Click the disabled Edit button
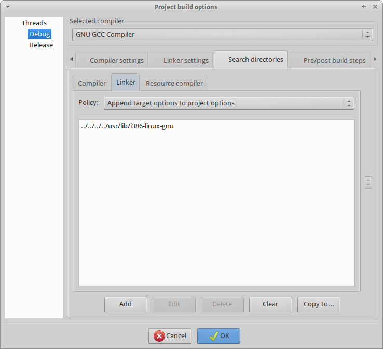The image size is (383, 349). click(174, 304)
